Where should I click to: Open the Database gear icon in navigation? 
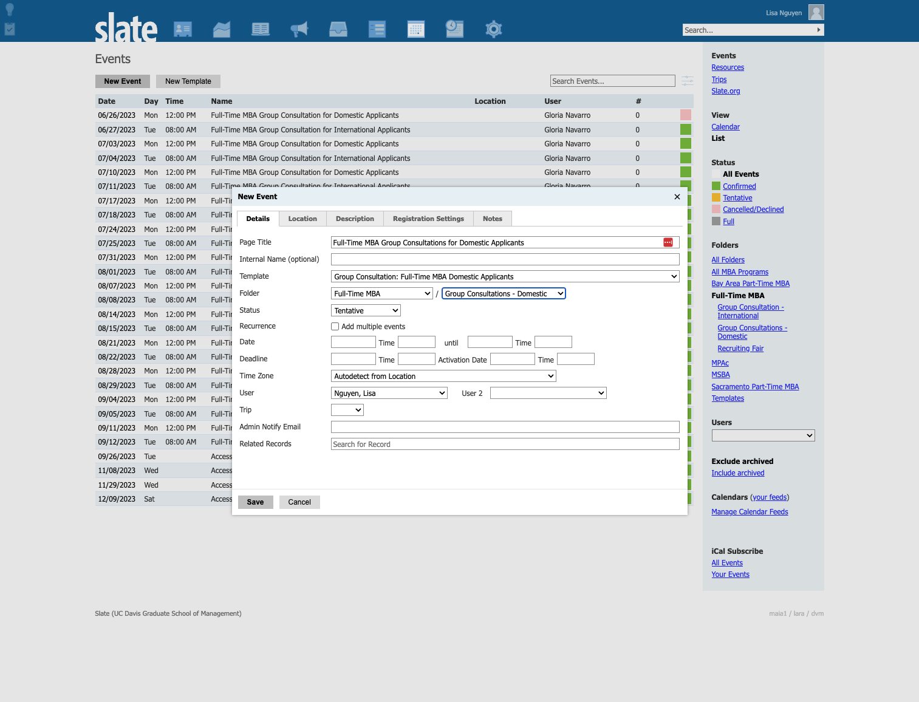pos(494,29)
